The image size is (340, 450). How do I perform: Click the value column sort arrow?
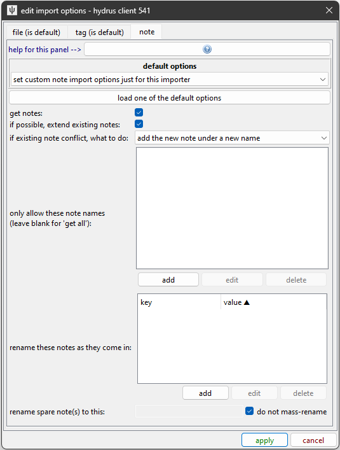click(247, 302)
